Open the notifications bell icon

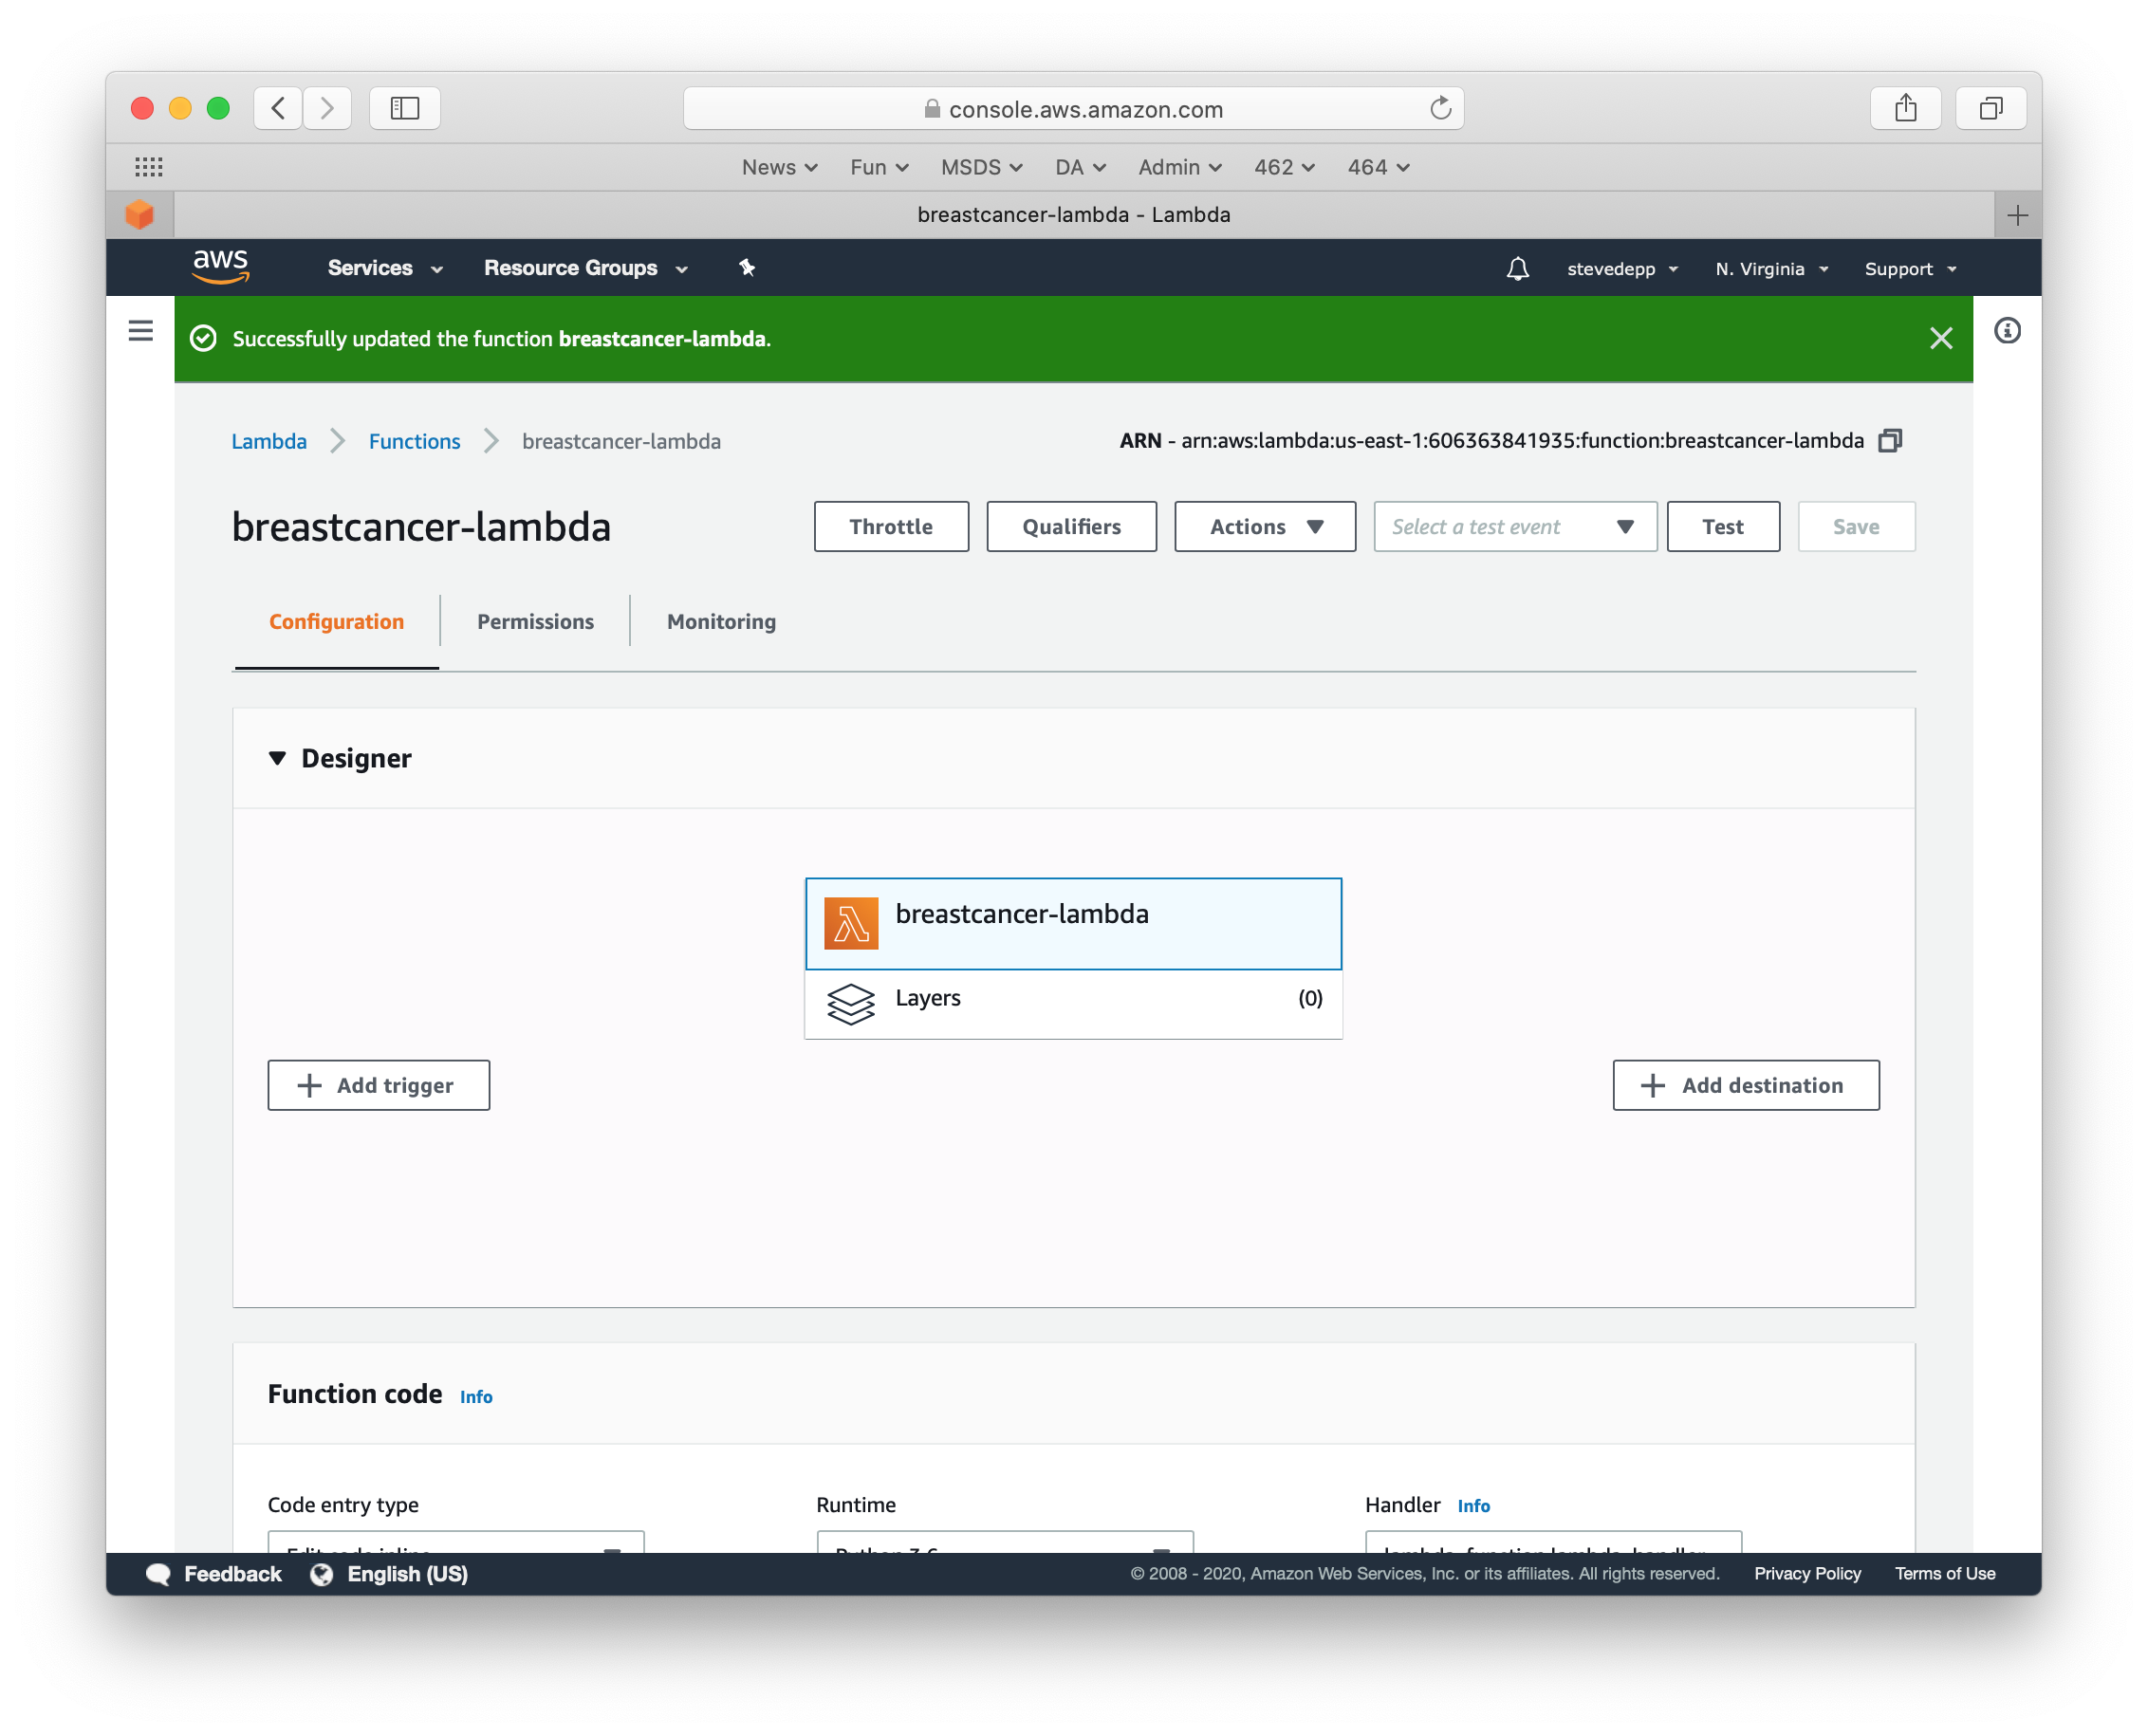click(1517, 268)
